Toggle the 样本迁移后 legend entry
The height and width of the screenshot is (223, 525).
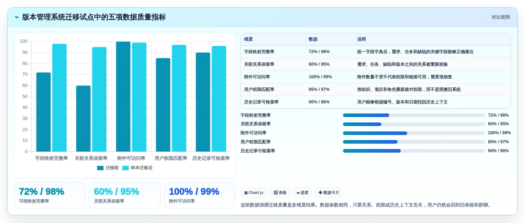tap(137, 168)
